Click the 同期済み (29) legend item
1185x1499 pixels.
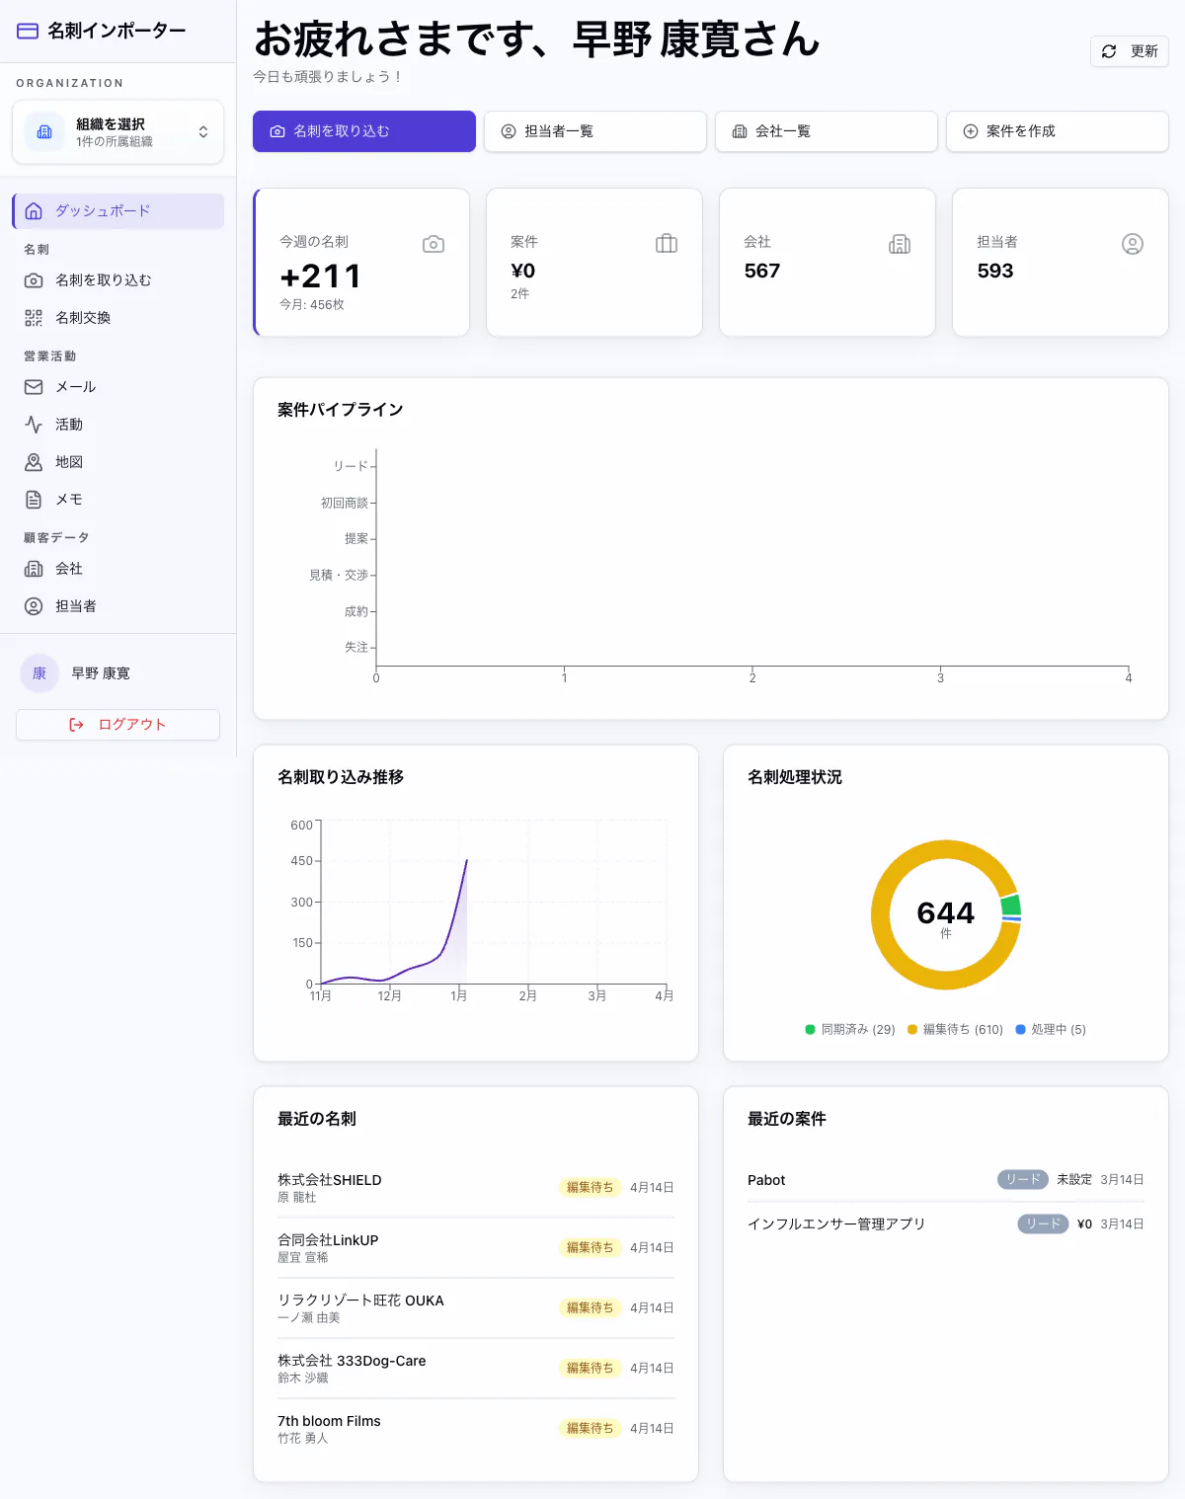pos(850,1030)
